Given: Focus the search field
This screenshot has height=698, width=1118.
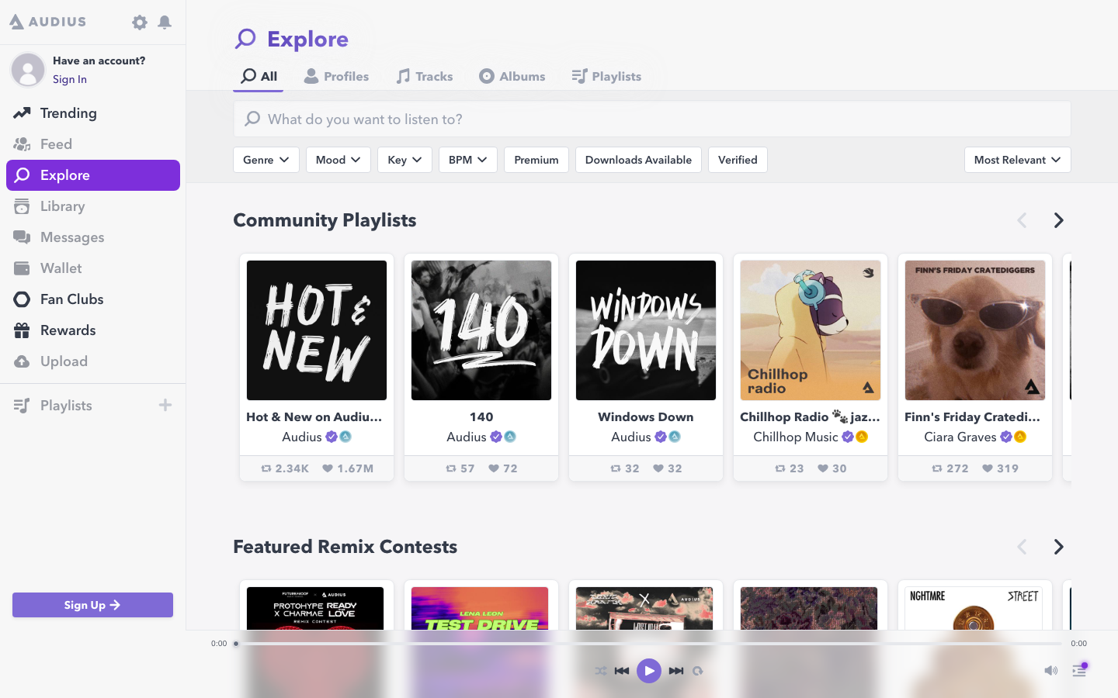Looking at the screenshot, I should tap(652, 119).
